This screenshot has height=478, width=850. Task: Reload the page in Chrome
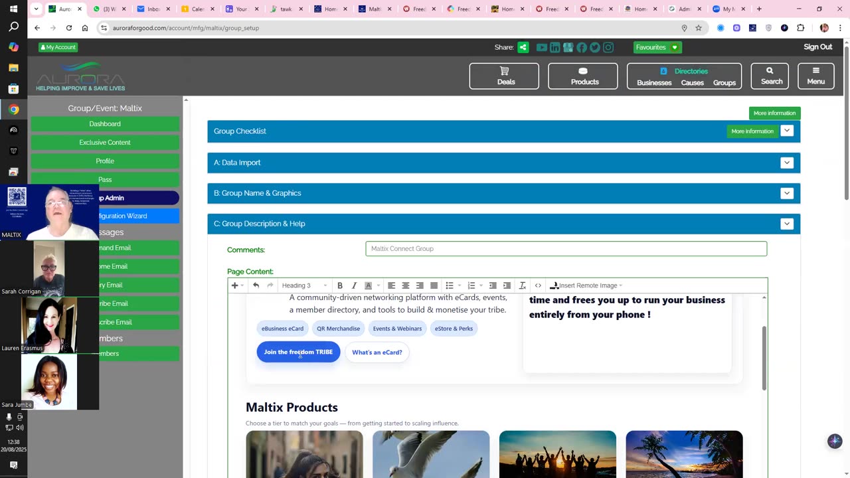pyautogui.click(x=69, y=28)
